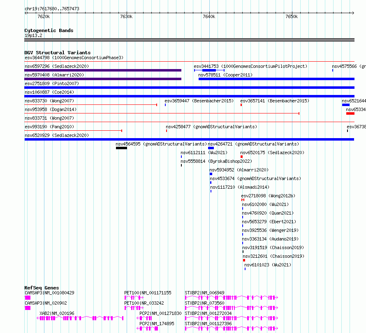Viewport: 366px width, 333px height.
Task: Click the magenta block of CAMSAP3|NM_020902
Action: click(28, 308)
